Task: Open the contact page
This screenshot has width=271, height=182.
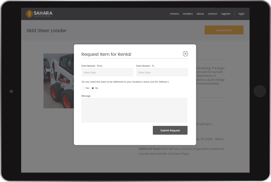Action: (x=212, y=14)
